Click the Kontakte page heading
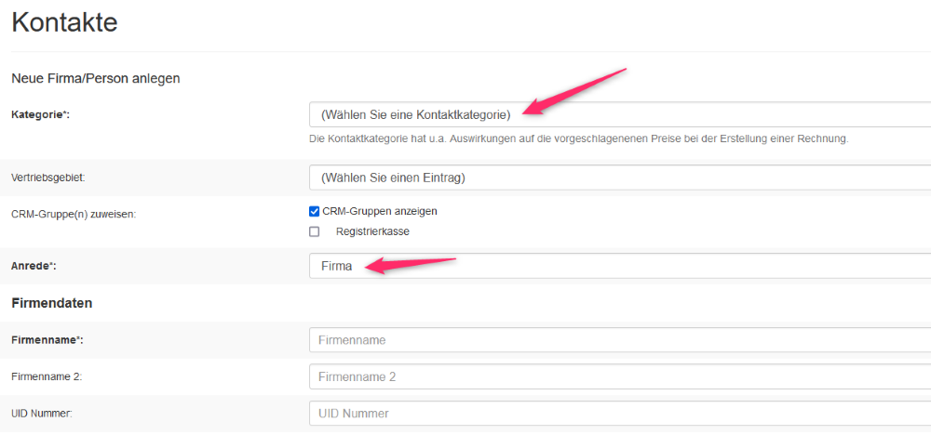Screen dimensions: 931x435 coord(64,22)
